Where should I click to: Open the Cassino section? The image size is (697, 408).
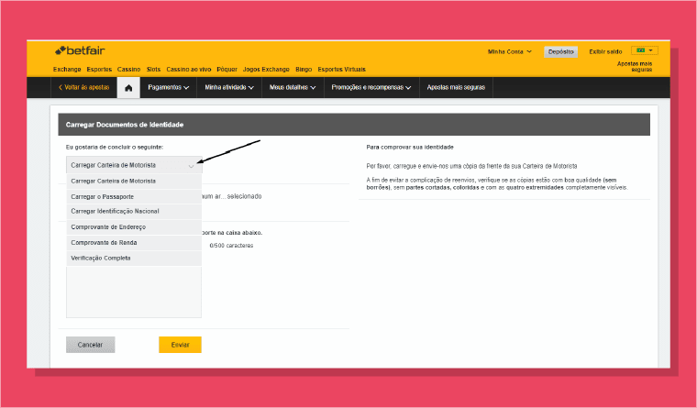coord(129,70)
